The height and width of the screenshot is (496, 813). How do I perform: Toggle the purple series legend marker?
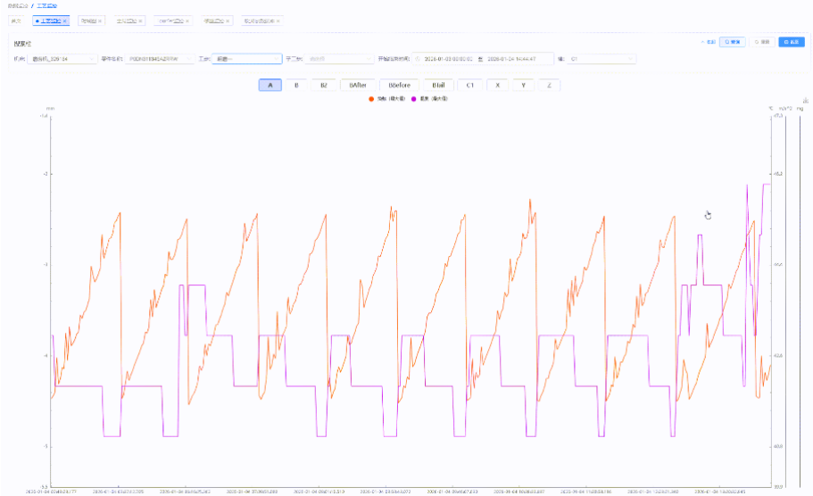tap(412, 99)
